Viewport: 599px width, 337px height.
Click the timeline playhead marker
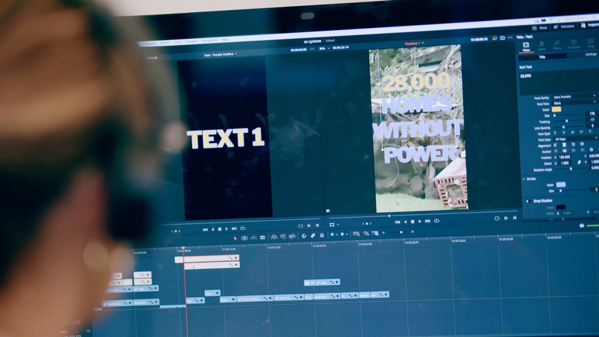tap(183, 249)
